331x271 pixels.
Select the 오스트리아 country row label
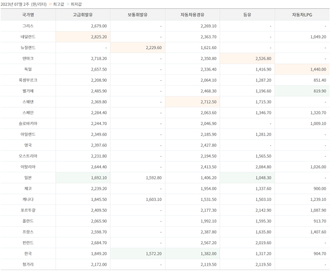28,156
